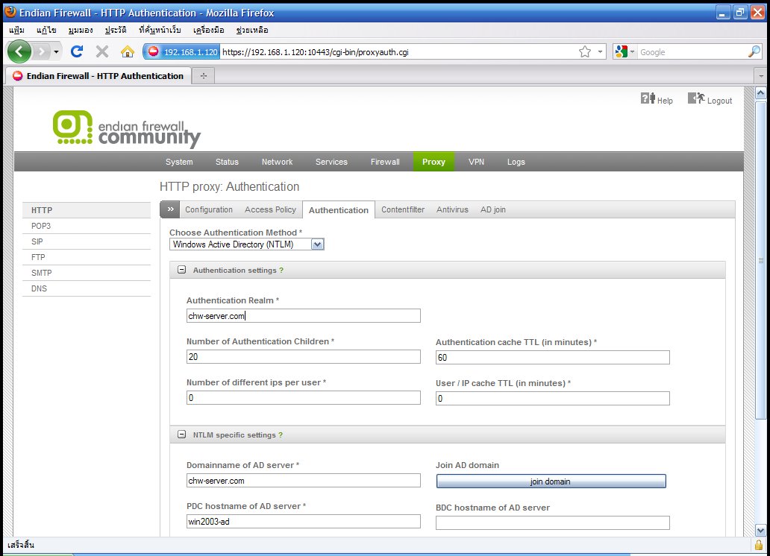The height and width of the screenshot is (556, 770).
Task: Collapse the Authentication settings section
Action: click(x=182, y=270)
